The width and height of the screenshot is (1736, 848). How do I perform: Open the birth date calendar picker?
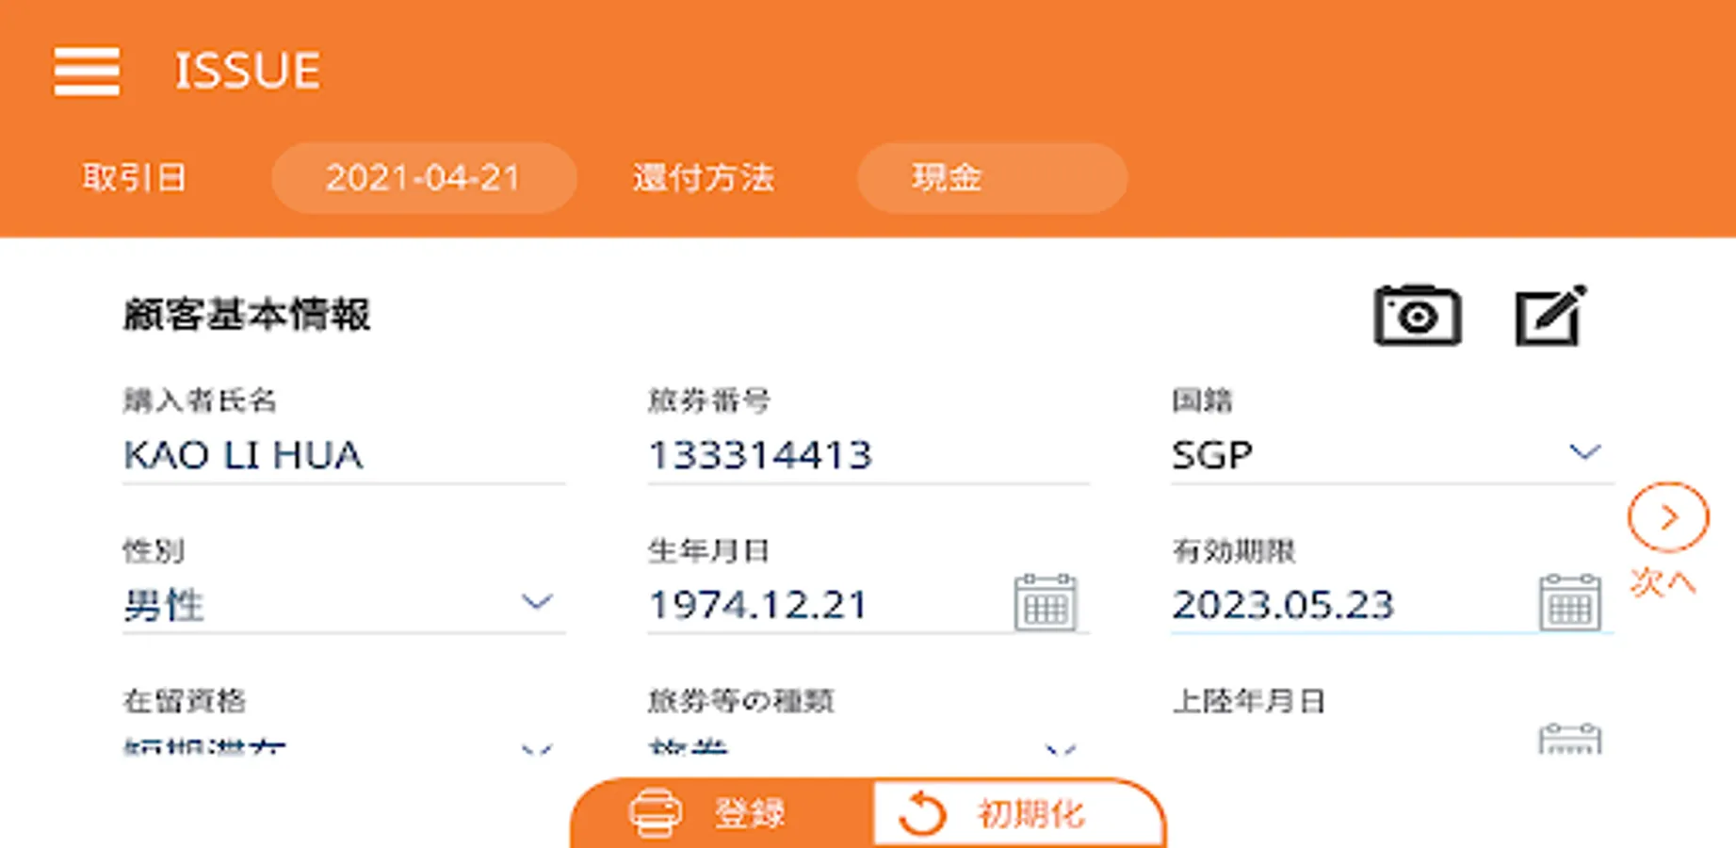1045,602
